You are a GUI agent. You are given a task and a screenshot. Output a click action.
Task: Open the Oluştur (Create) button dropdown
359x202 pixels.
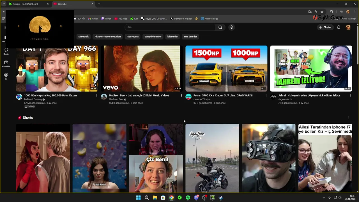[325, 27]
